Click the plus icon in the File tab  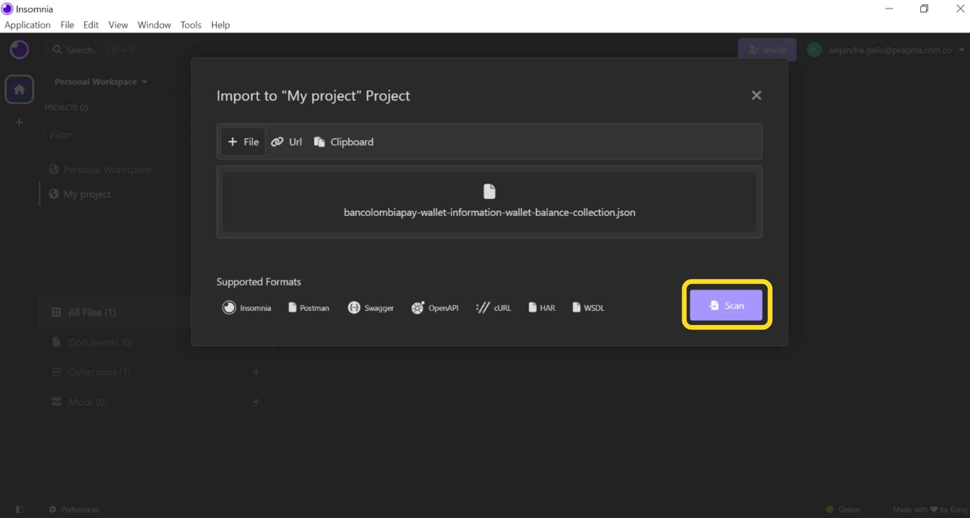click(232, 142)
